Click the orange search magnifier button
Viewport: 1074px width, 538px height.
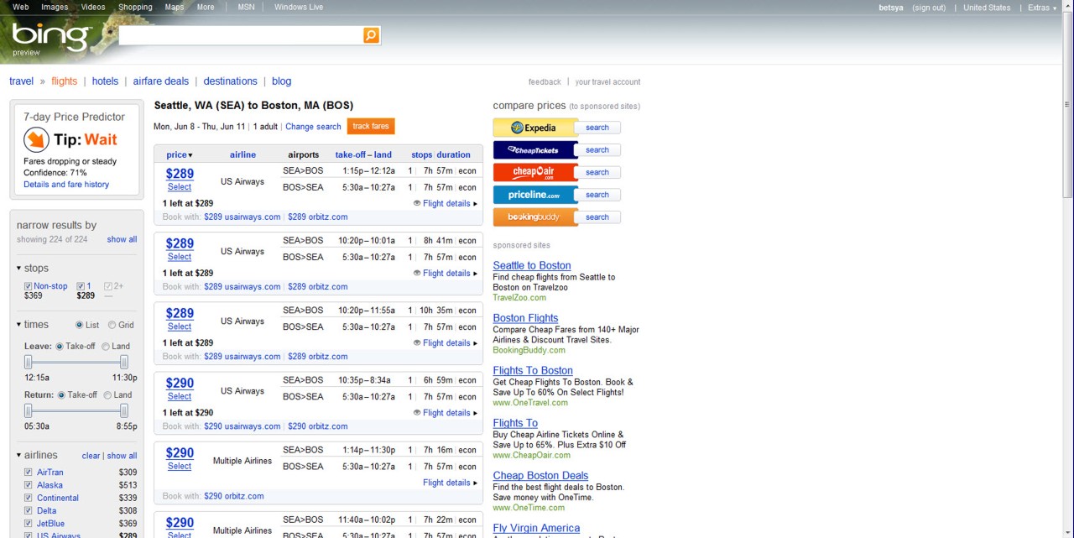coord(371,35)
